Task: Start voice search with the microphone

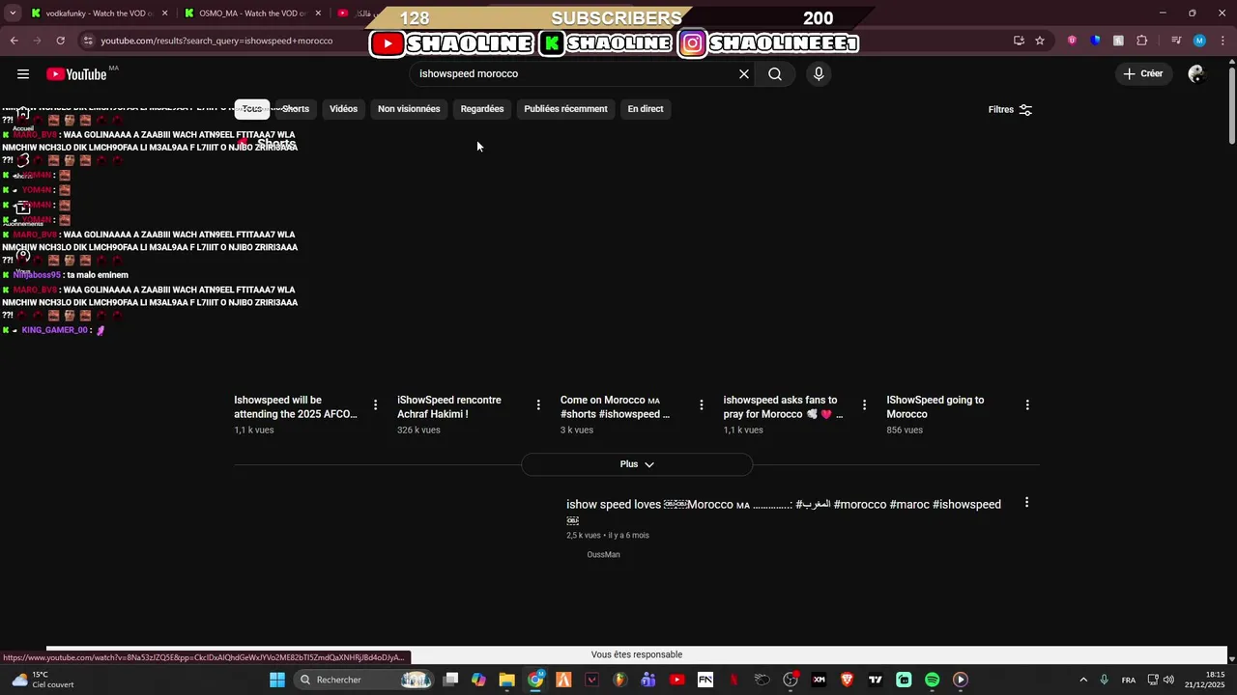Action: click(819, 74)
